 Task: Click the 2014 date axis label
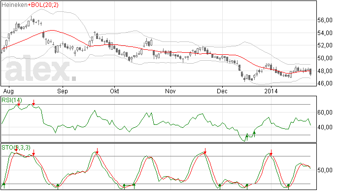(x=271, y=91)
